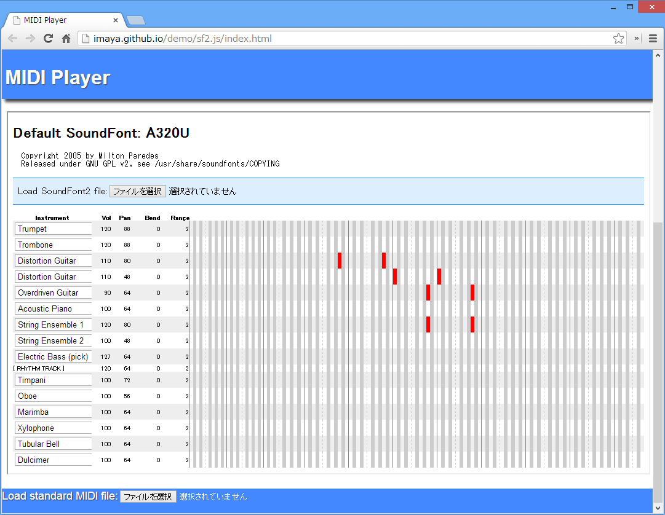Screen dimensions: 665x515
Task: Click the right red note in String Ensemble 1 row
Action: click(x=472, y=324)
